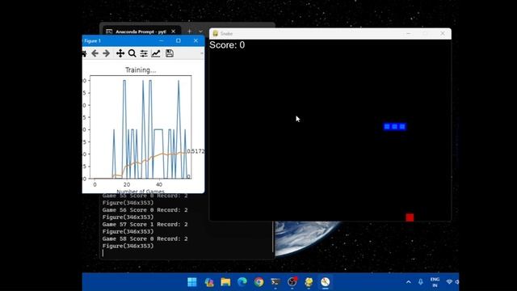Click the 'Number of Games' axis label

tap(141, 192)
